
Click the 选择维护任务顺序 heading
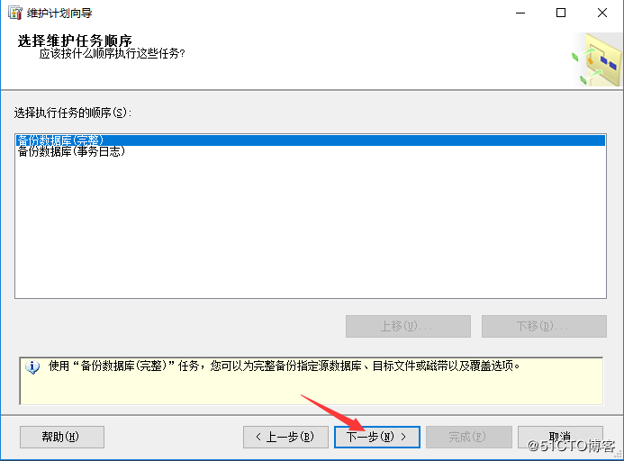(x=75, y=41)
